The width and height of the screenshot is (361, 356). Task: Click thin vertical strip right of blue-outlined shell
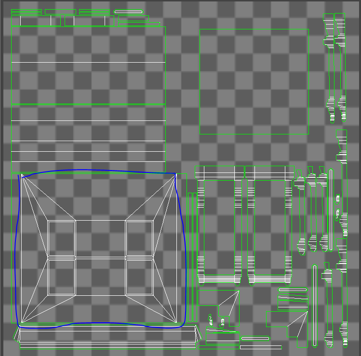189,255
